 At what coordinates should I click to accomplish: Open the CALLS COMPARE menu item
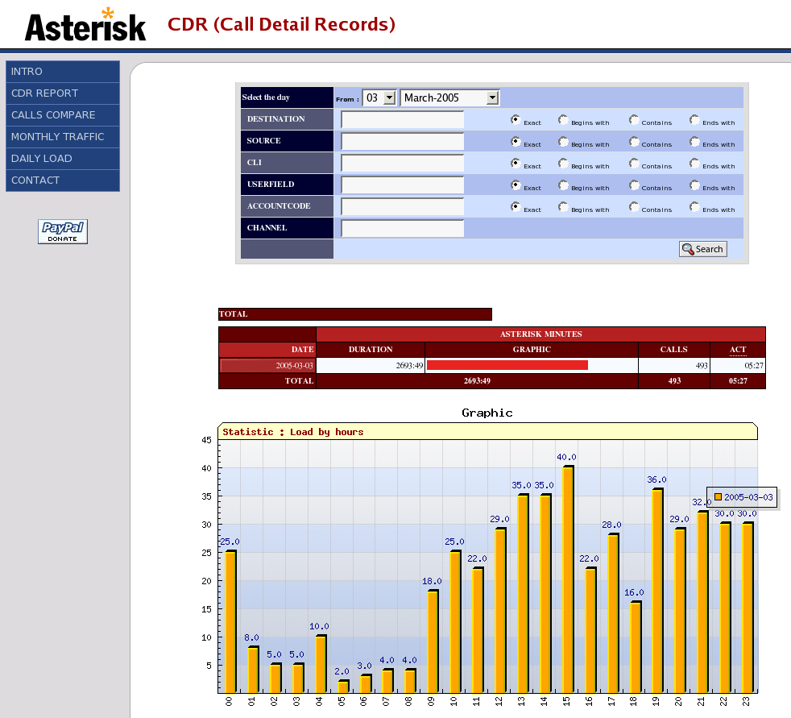point(63,115)
